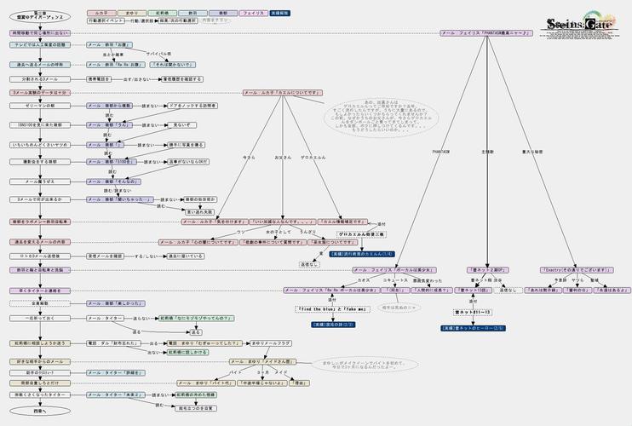
Task: Select the 雷ネット2翔GP node
Action: point(486,270)
